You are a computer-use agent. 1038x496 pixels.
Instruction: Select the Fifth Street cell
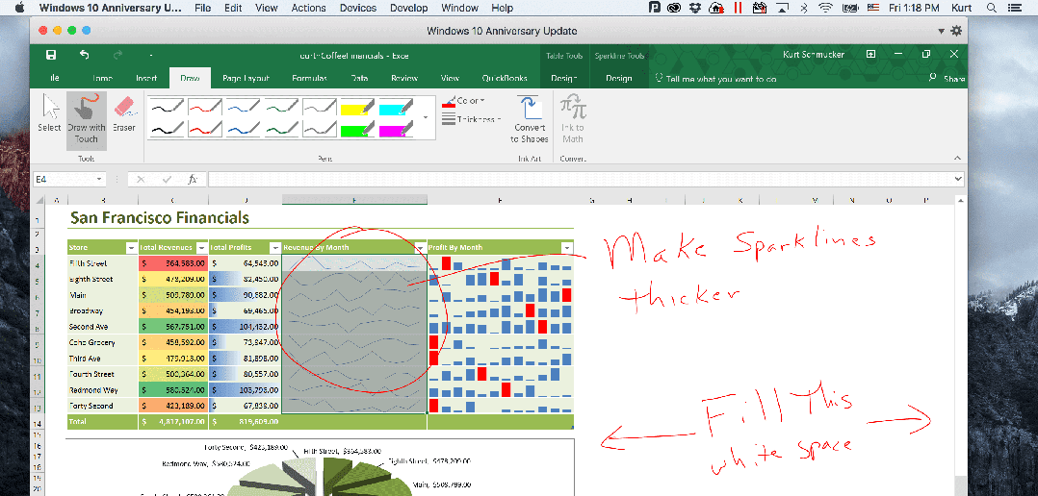pyautogui.click(x=103, y=262)
